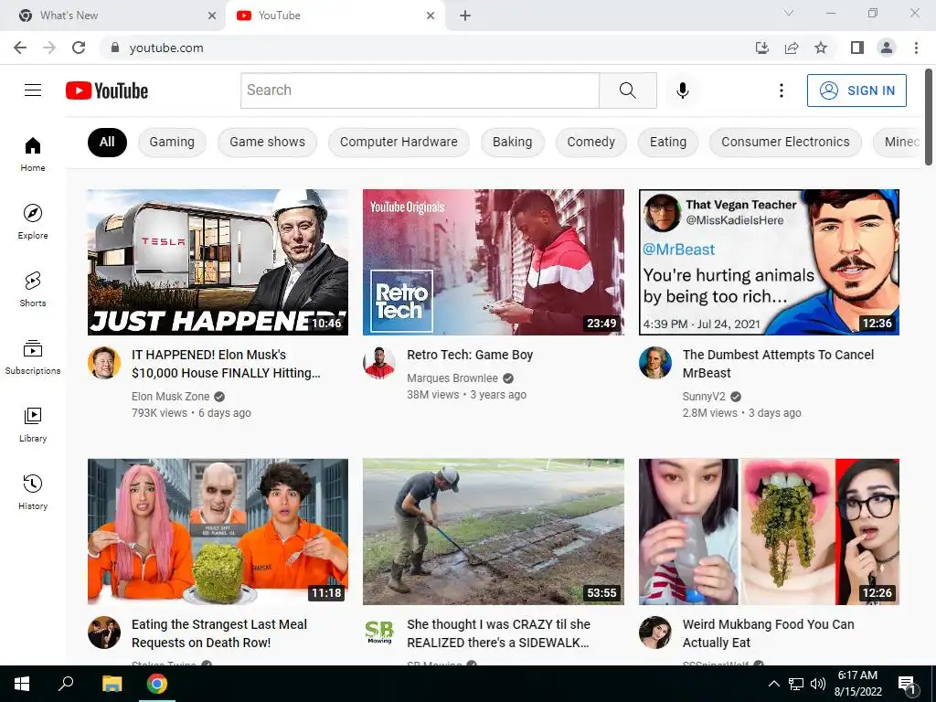The width and height of the screenshot is (936, 702).
Task: Select the Game shows filter chip
Action: click(x=268, y=142)
